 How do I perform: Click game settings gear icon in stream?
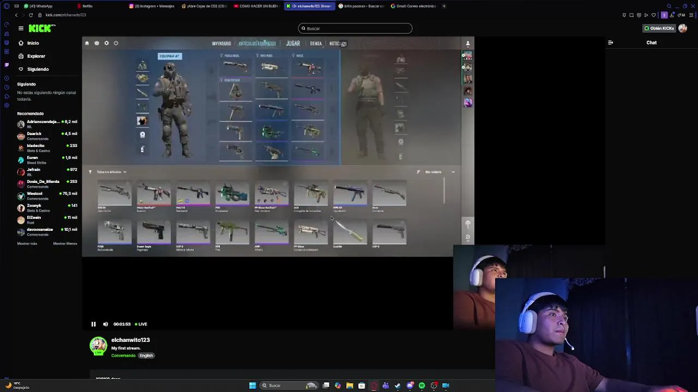coord(106,43)
